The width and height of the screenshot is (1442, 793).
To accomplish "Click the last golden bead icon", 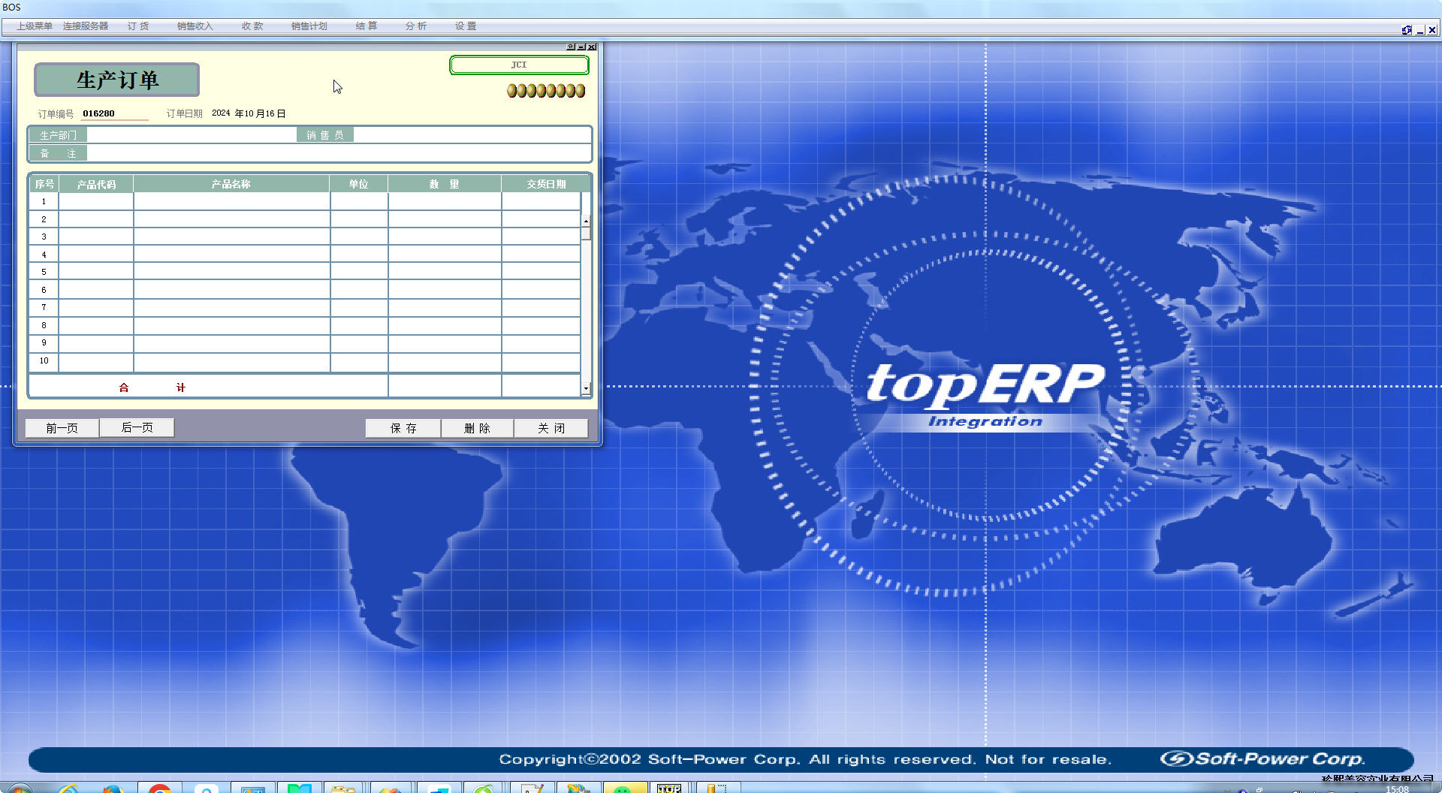I will point(580,91).
